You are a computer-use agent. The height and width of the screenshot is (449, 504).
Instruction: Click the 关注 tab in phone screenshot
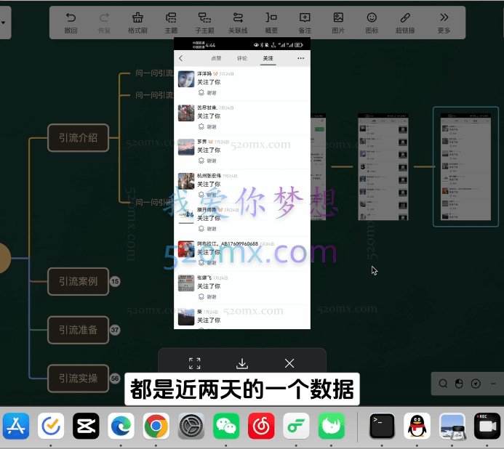tap(268, 58)
